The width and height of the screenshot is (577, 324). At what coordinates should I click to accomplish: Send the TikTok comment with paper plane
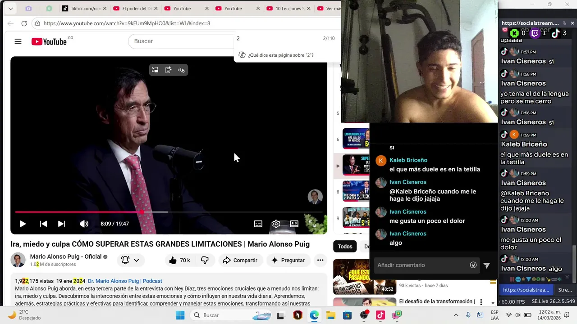click(486, 265)
